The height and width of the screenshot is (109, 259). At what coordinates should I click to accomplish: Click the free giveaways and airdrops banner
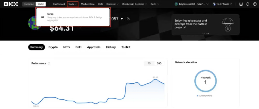point(205,24)
